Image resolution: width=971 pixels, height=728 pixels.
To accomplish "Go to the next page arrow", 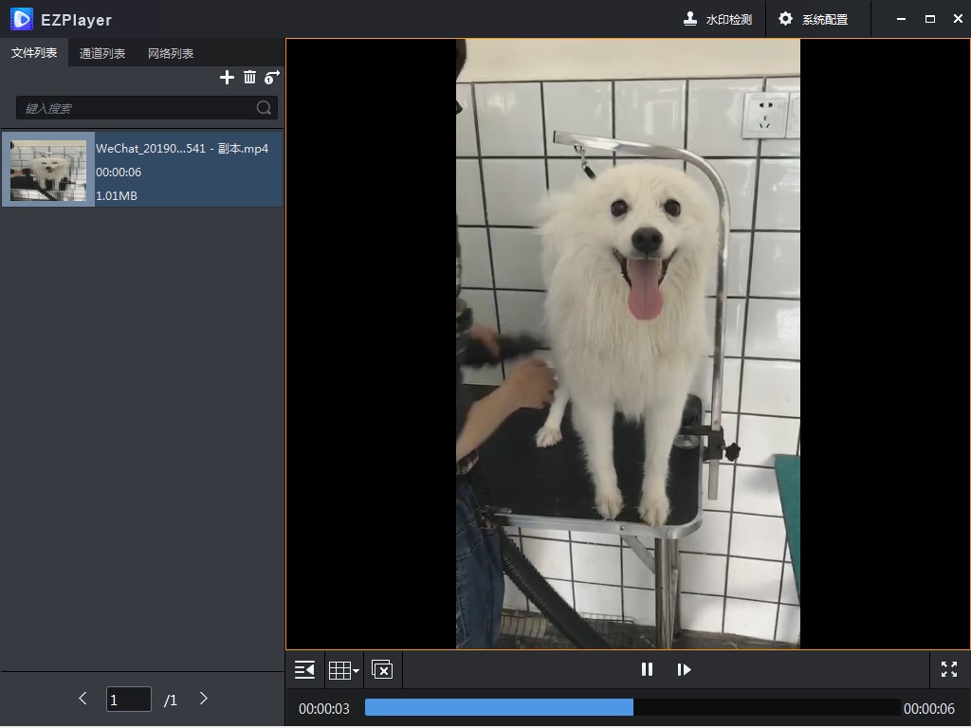I will (203, 699).
